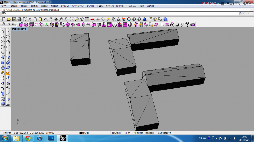
Task: Open the 实体(O) menu
Action: pos(55,6)
